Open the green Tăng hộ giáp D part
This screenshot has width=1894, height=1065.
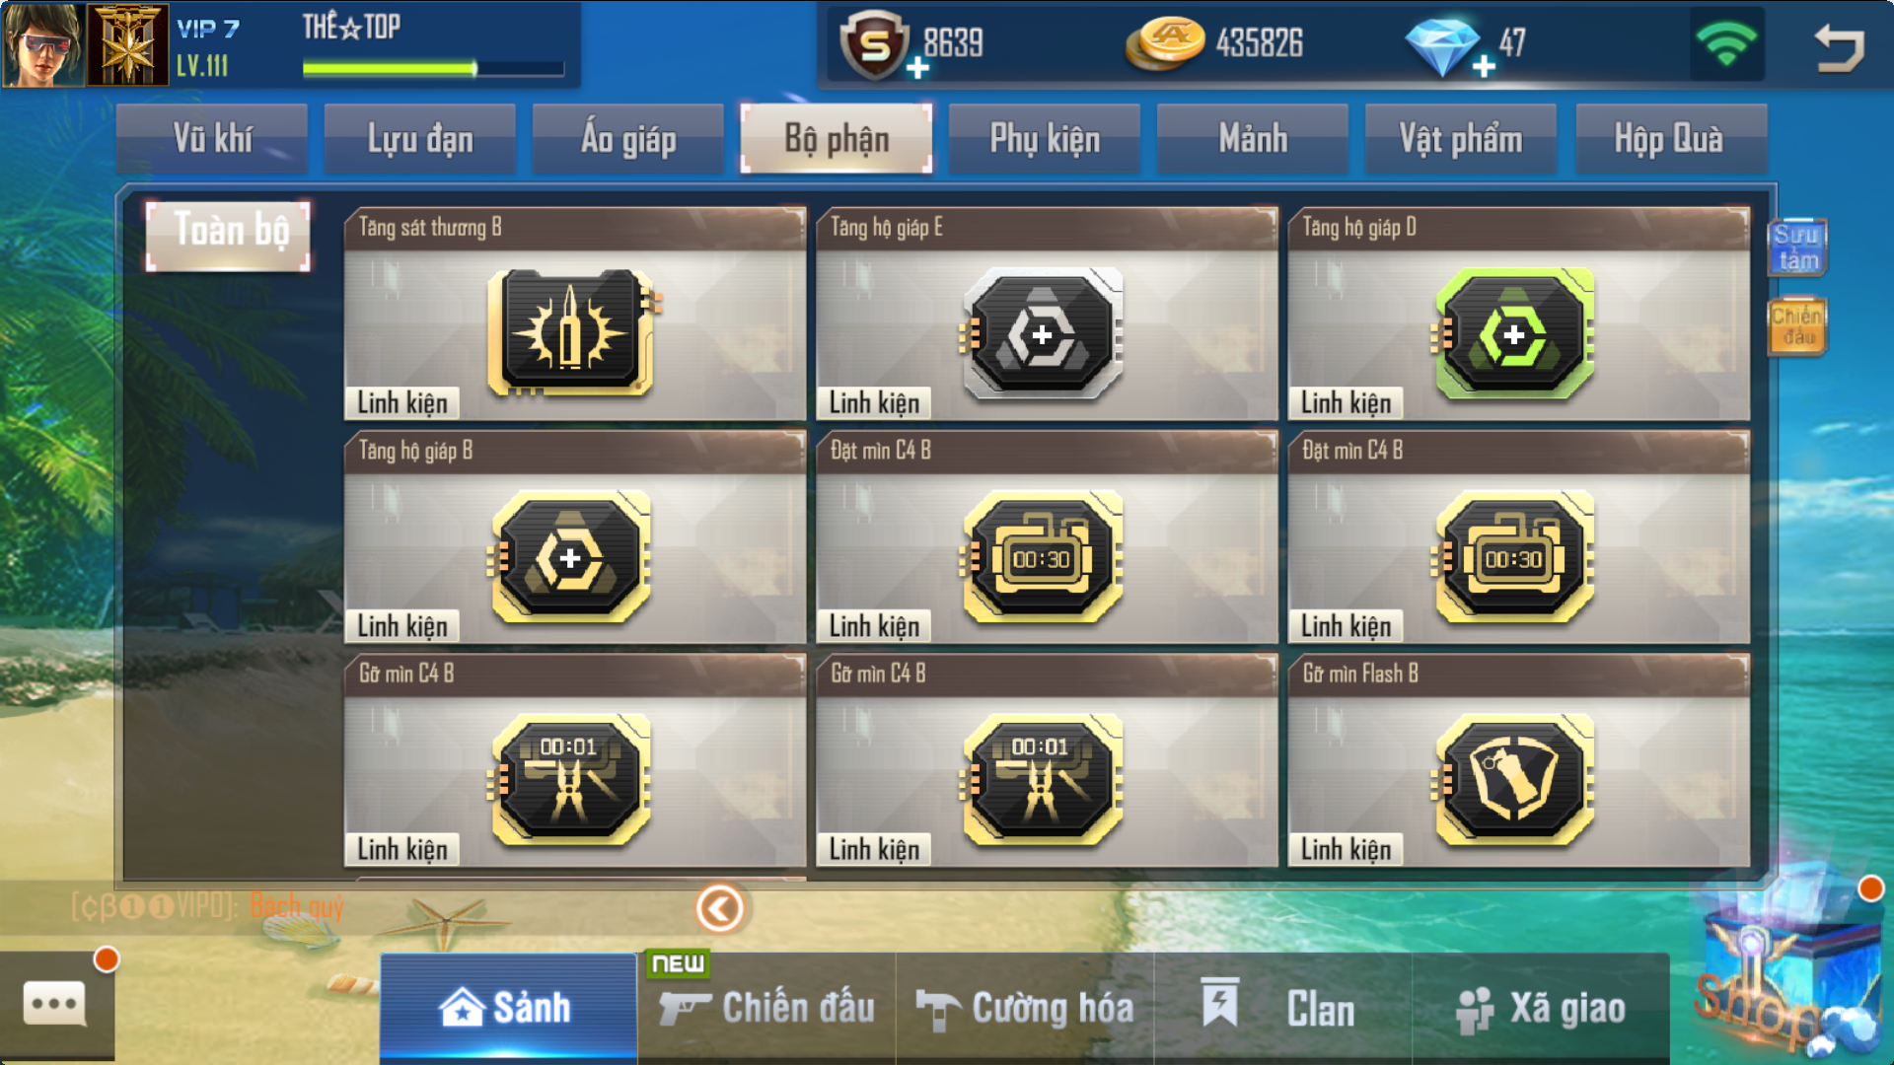point(1514,334)
